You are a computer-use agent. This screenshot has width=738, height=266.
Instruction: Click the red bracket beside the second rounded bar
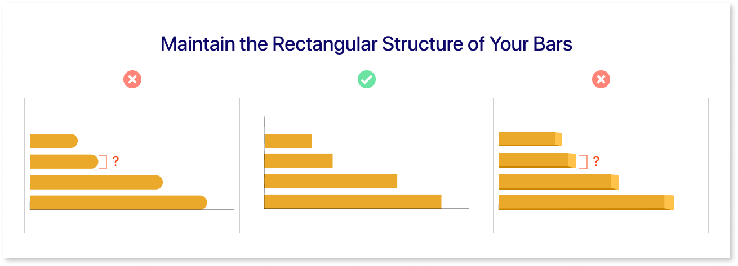[104, 162]
